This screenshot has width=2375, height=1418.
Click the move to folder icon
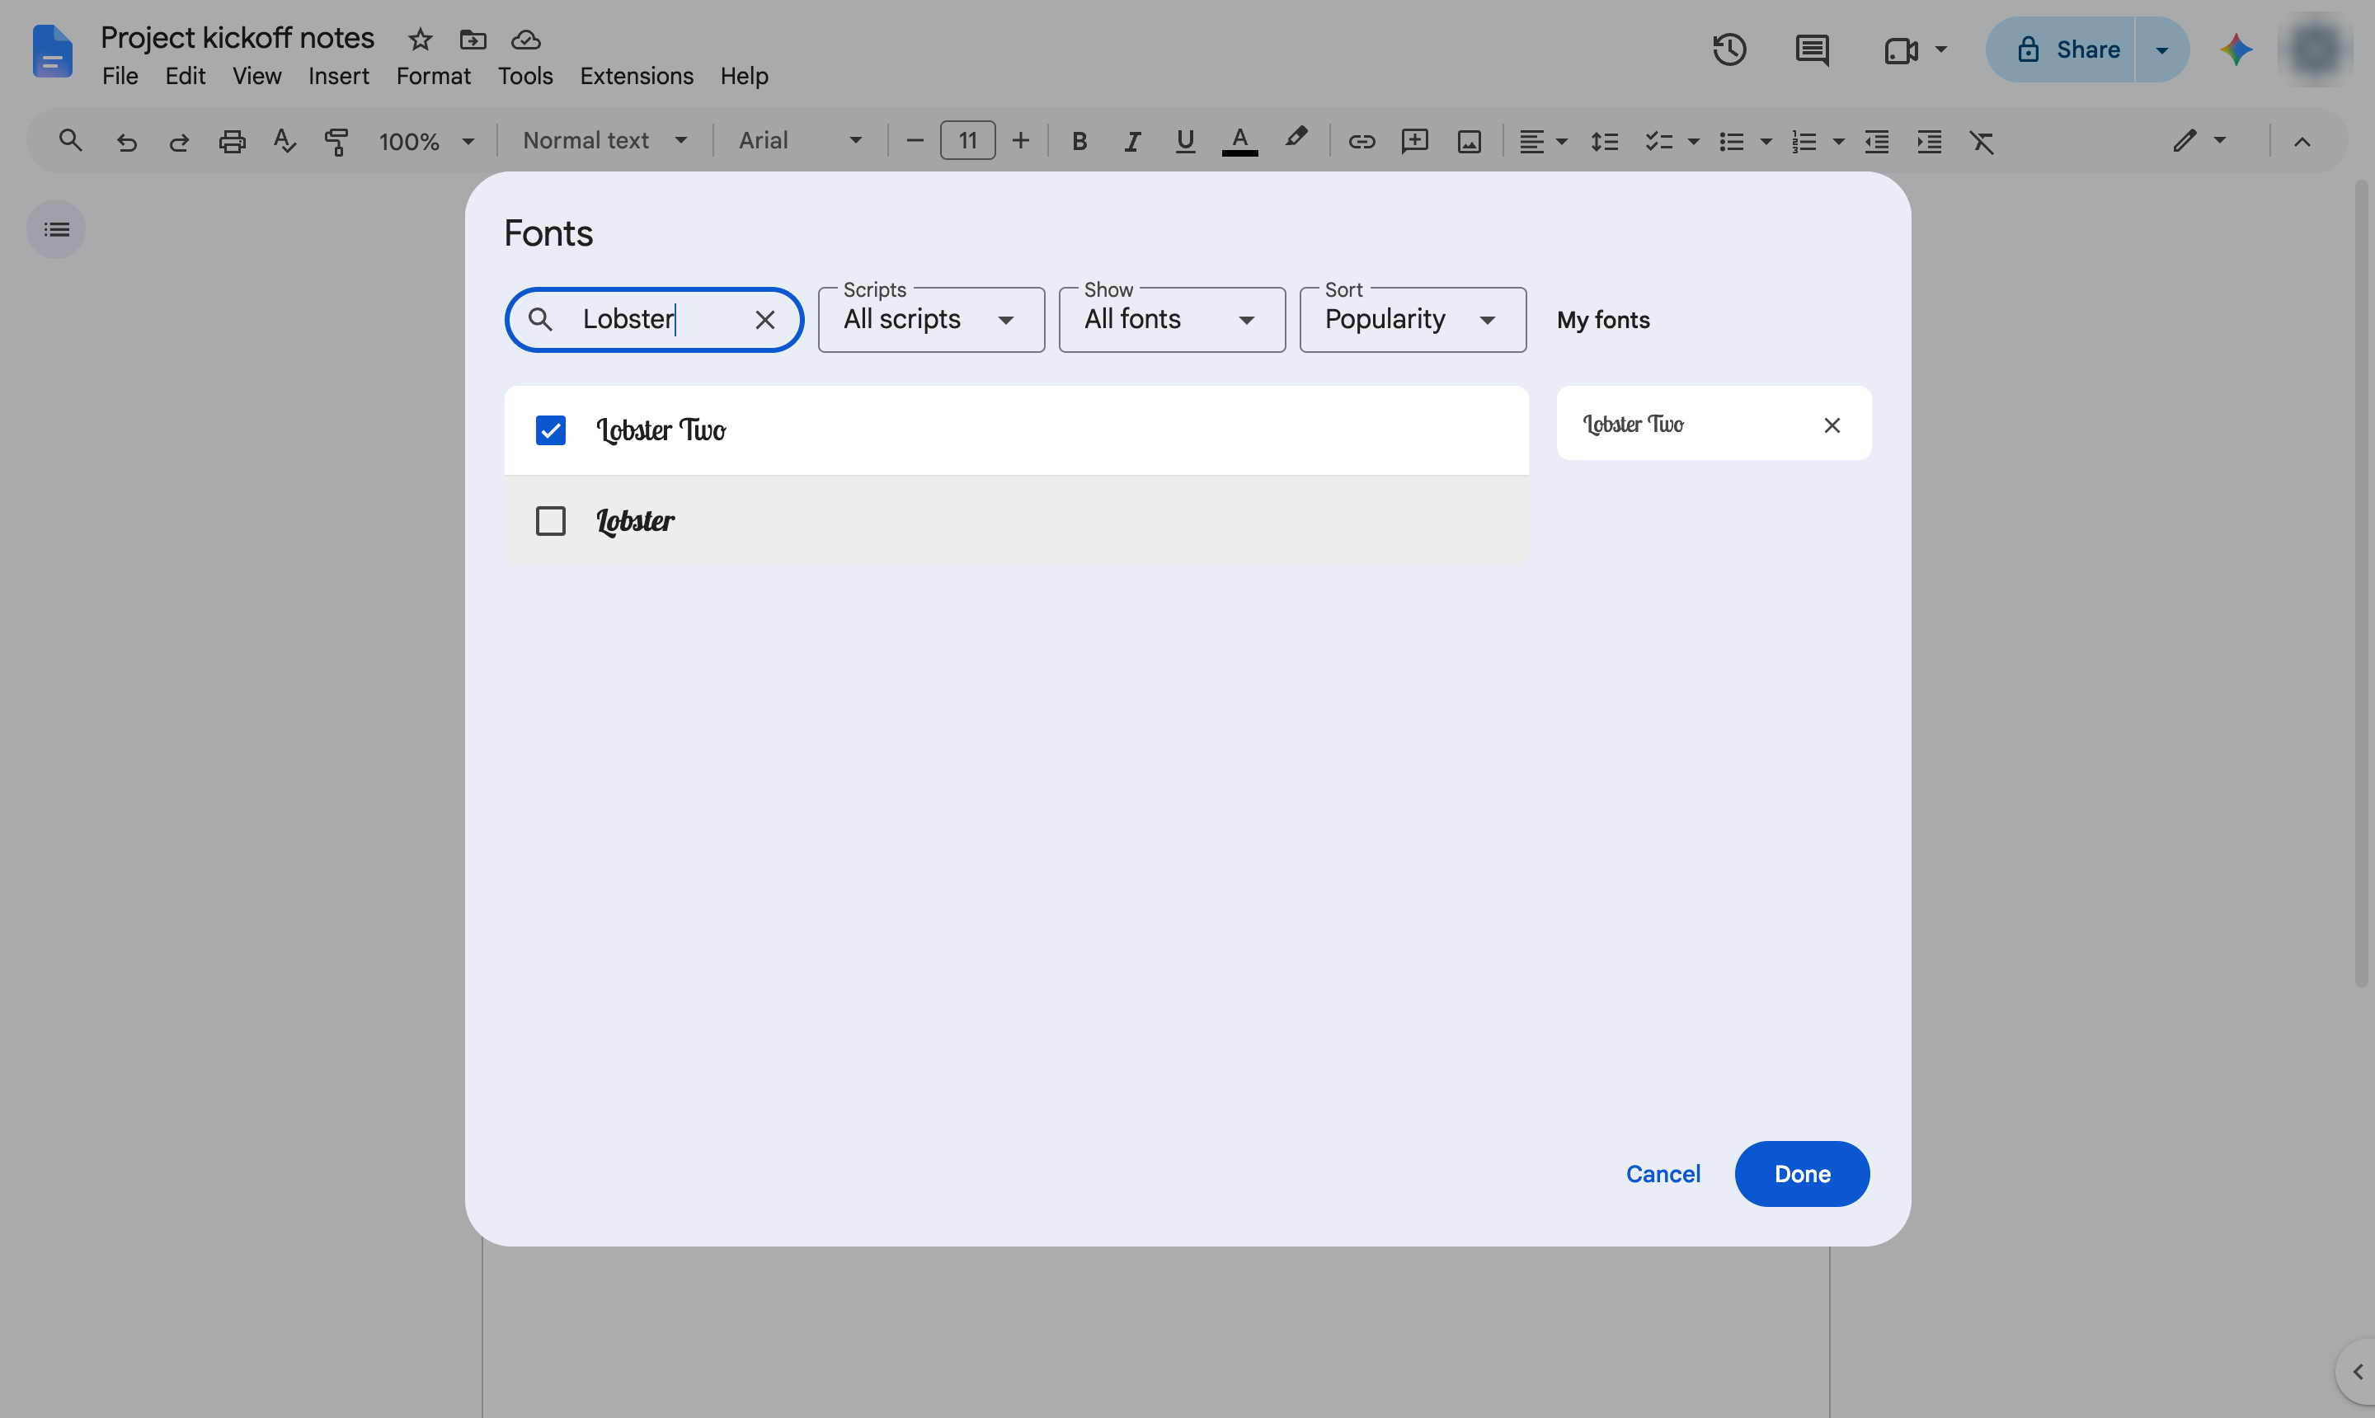click(x=473, y=40)
